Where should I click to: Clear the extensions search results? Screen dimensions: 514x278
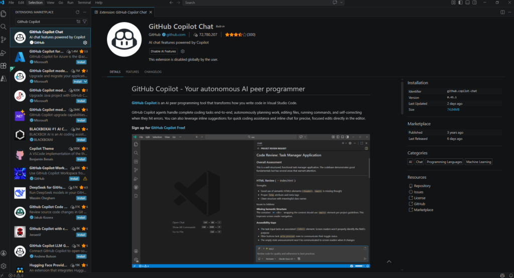point(78,22)
